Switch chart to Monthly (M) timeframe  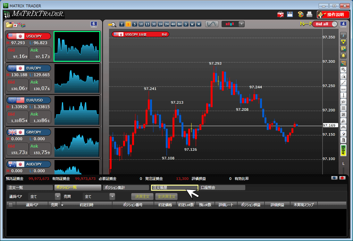[198, 24]
